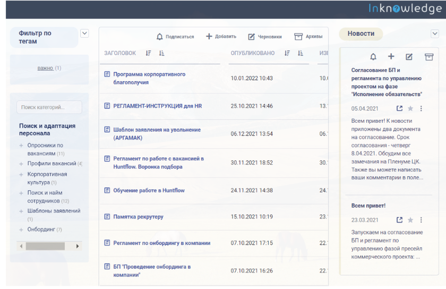446x289 pixels.
Task: Click the bell icon in the news panel
Action: coord(373,57)
